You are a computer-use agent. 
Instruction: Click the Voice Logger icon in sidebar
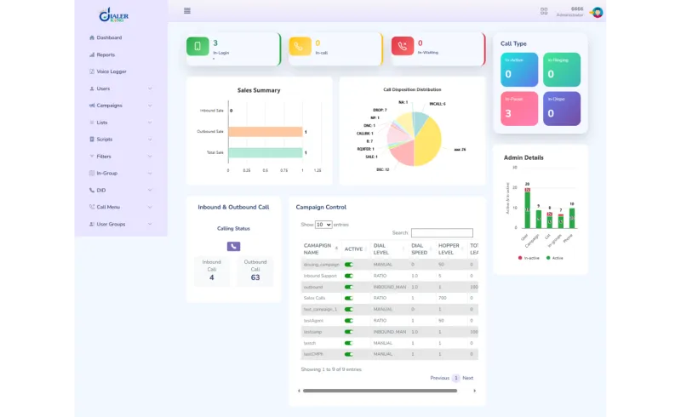[92, 71]
